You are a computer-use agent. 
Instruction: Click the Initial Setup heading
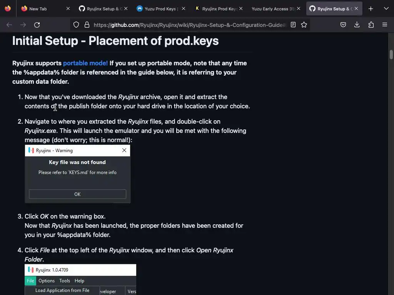115,41
